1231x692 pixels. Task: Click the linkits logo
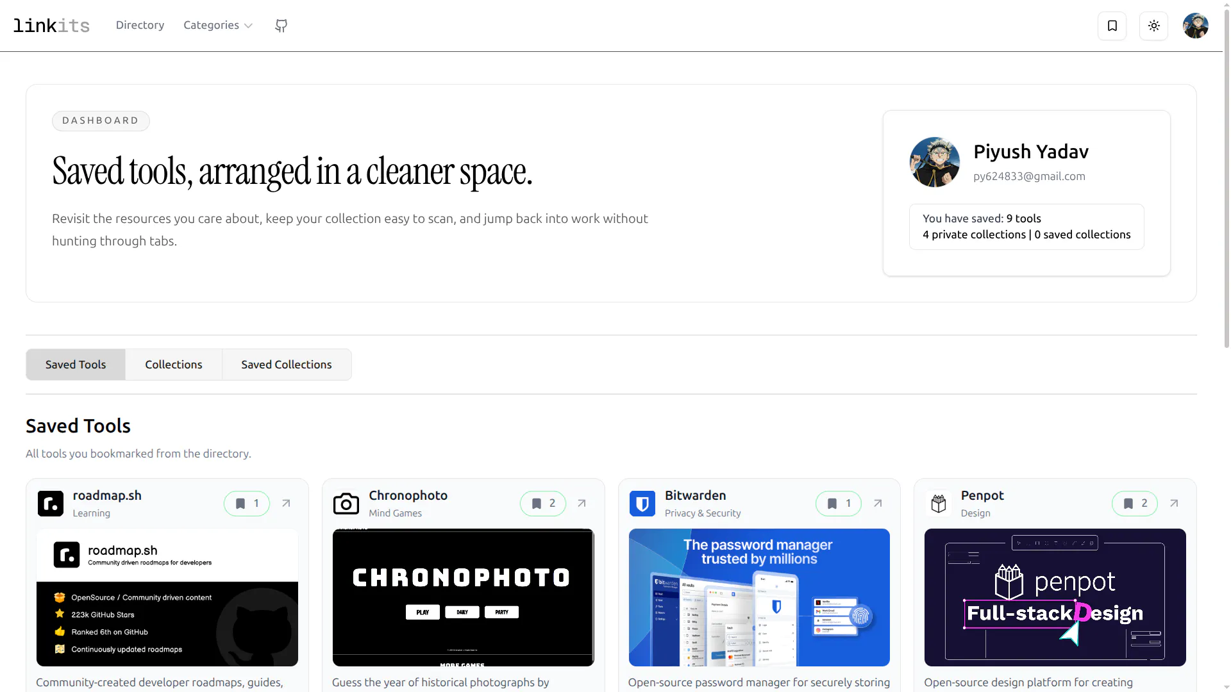(51, 26)
